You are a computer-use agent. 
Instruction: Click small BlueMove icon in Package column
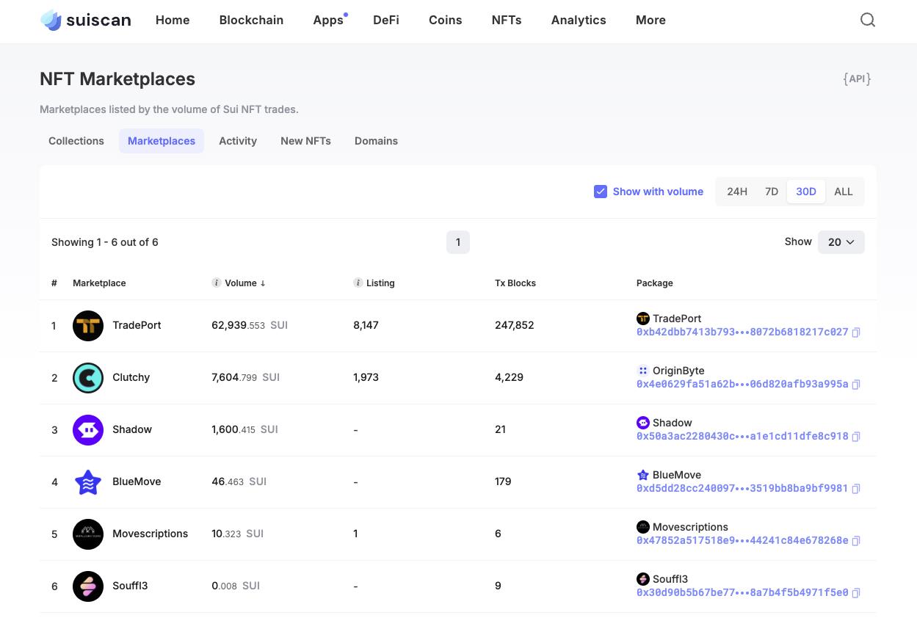(643, 475)
